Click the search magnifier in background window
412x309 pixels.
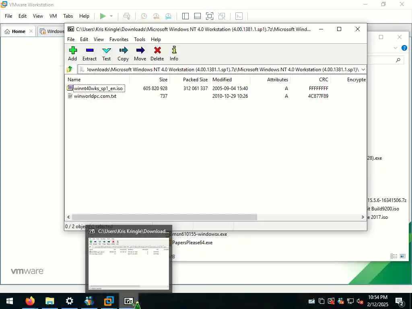[398, 60]
